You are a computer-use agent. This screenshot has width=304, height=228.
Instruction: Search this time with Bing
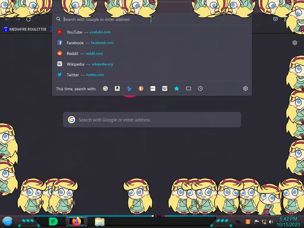(129, 88)
